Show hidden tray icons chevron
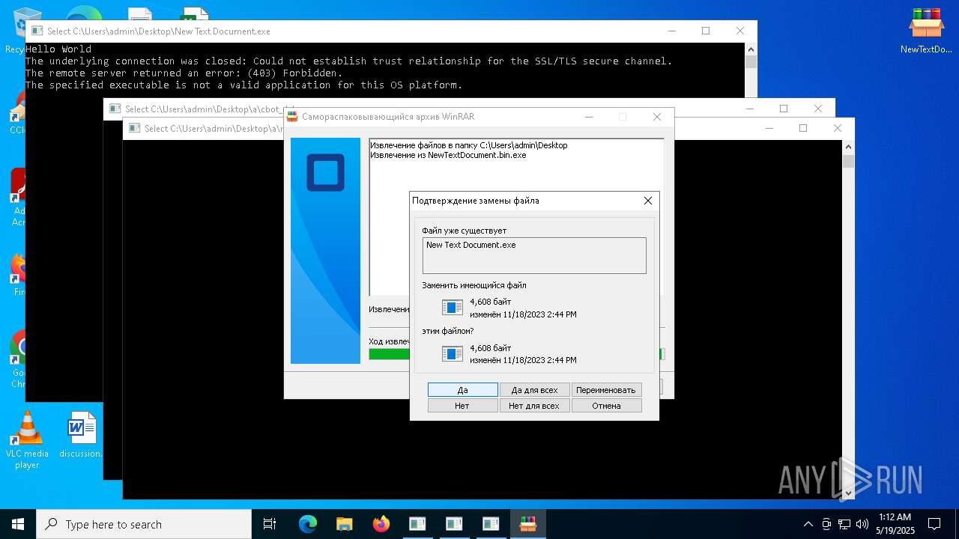This screenshot has height=539, width=959. [x=808, y=524]
